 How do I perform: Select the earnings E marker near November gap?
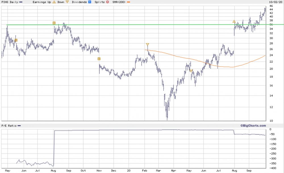tap(99, 59)
